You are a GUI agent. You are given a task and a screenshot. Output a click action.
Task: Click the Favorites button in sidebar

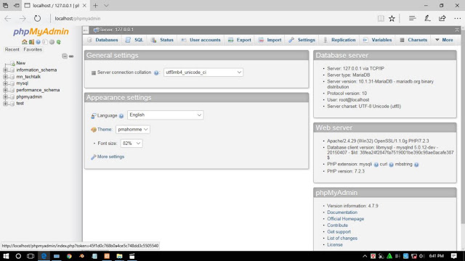(x=33, y=49)
